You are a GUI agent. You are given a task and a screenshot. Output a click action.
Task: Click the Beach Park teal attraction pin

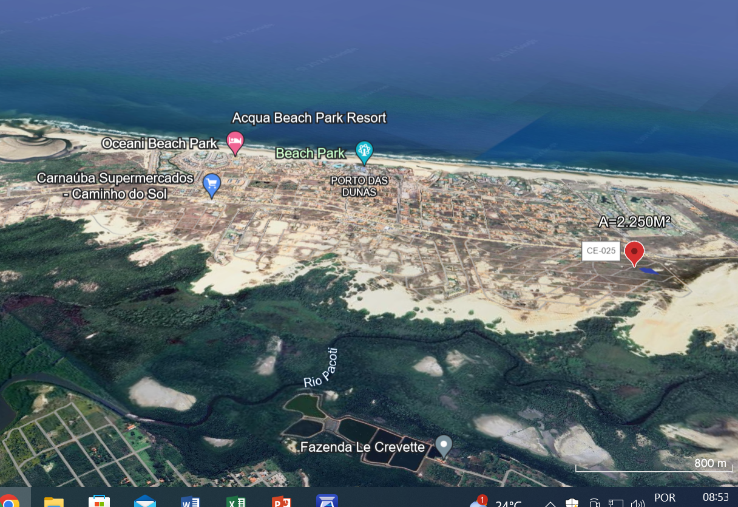(x=364, y=152)
